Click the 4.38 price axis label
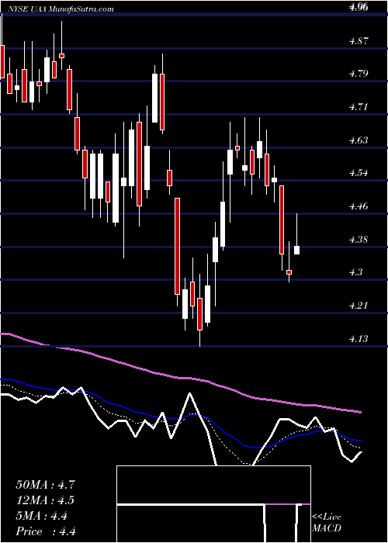 pos(358,239)
